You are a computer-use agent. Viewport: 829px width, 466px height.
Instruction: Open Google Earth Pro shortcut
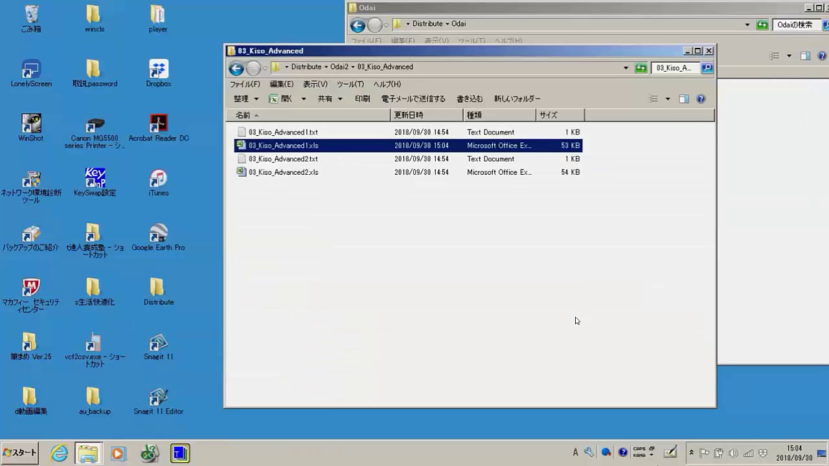[x=158, y=237]
